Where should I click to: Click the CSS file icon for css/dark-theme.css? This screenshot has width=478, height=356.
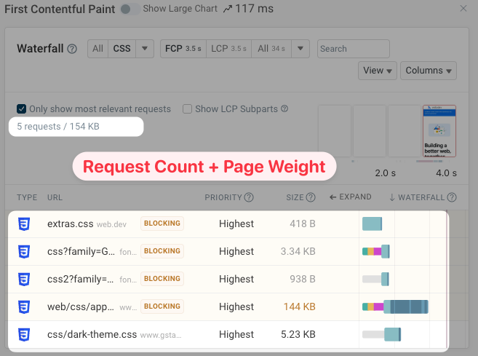pyautogui.click(x=24, y=335)
